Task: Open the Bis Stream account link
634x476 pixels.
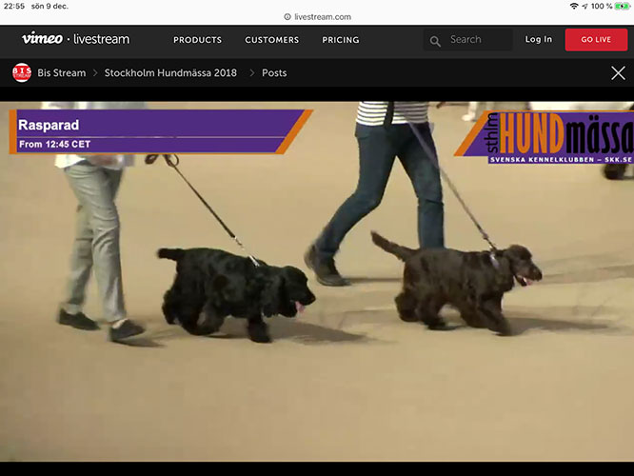Action: 62,72
